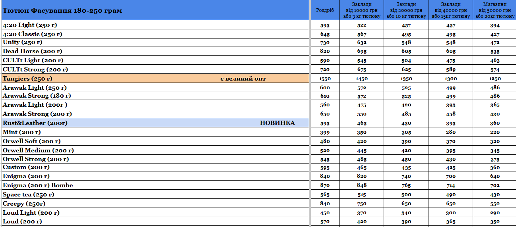The height and width of the screenshot is (227, 516).
Task: Select the 'Arawak Strong (180 г)' cell
Action: (155, 96)
